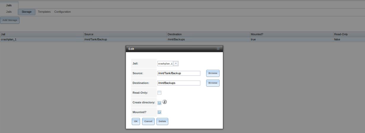Uncheck the Mounted? checkbox
The image size is (365, 133).
(159, 112)
